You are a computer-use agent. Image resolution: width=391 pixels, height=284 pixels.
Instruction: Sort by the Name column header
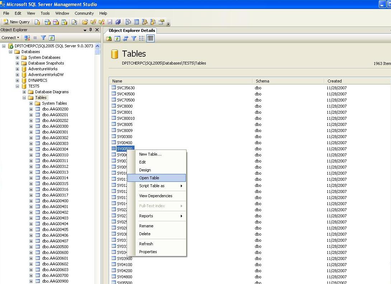(180, 81)
